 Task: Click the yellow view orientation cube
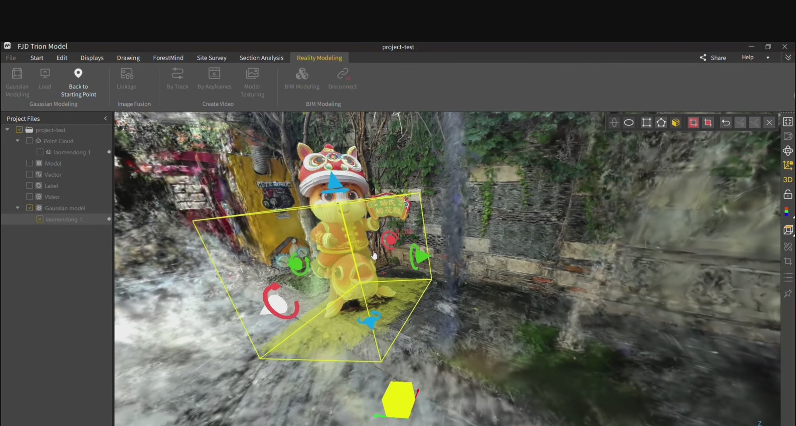pos(399,400)
